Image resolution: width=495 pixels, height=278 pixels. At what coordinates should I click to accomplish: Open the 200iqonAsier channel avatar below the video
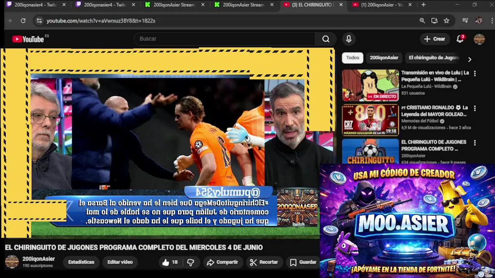click(12, 262)
